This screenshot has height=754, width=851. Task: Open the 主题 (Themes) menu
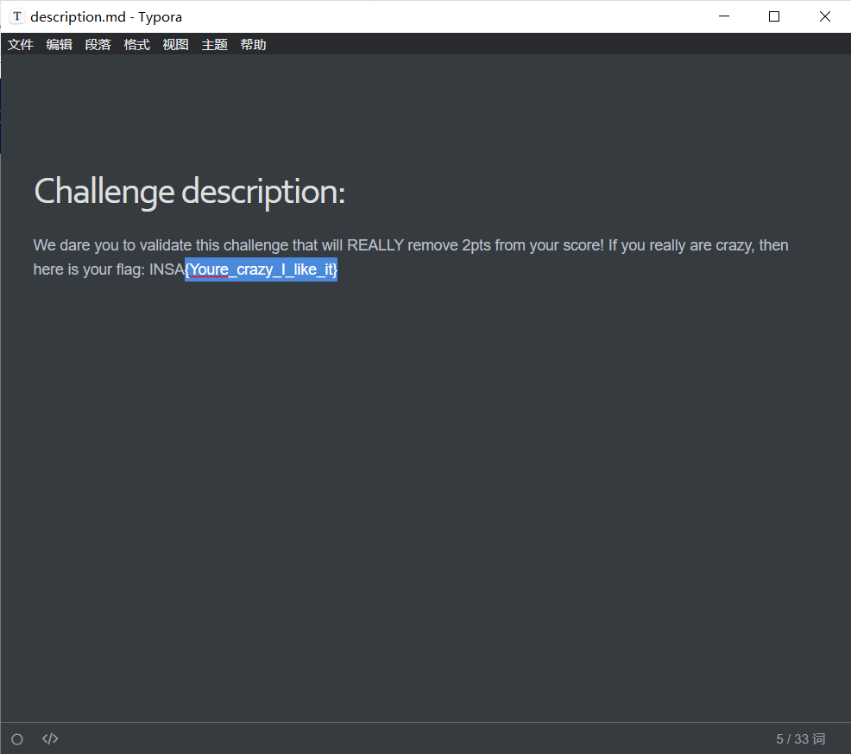click(x=214, y=45)
